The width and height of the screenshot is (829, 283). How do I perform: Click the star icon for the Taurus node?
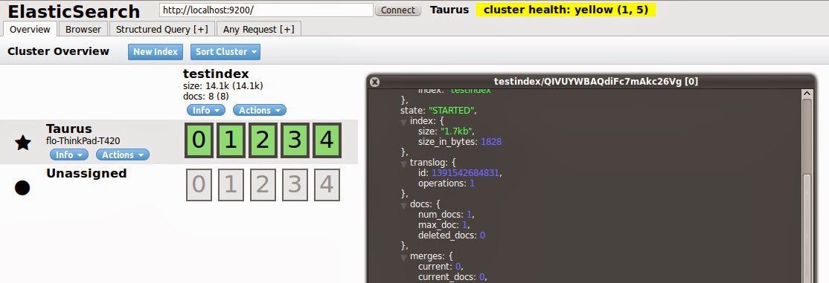[x=23, y=143]
